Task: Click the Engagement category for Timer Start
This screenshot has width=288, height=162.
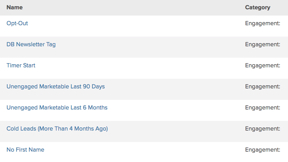Action: [262, 66]
